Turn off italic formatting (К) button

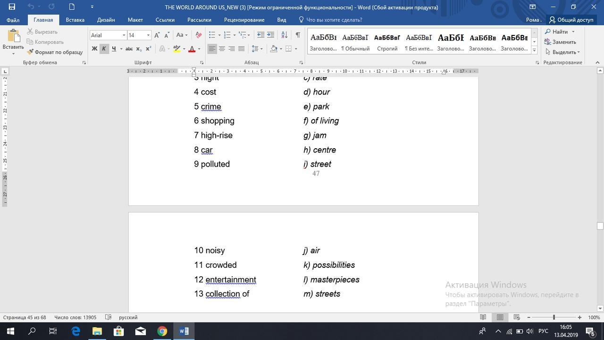point(104,49)
